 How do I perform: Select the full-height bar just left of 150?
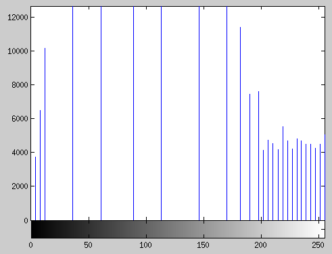(199, 113)
